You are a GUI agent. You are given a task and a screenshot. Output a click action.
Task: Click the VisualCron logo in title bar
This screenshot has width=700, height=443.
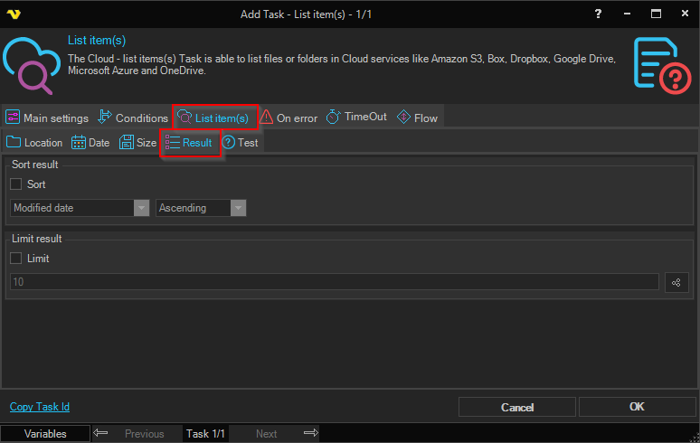pos(14,14)
